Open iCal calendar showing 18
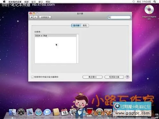159x119 pixels. pyautogui.click(x=64, y=112)
